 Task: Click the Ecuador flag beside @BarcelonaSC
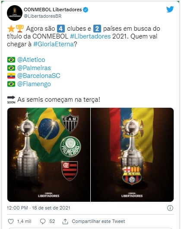pyautogui.click(x=11, y=76)
